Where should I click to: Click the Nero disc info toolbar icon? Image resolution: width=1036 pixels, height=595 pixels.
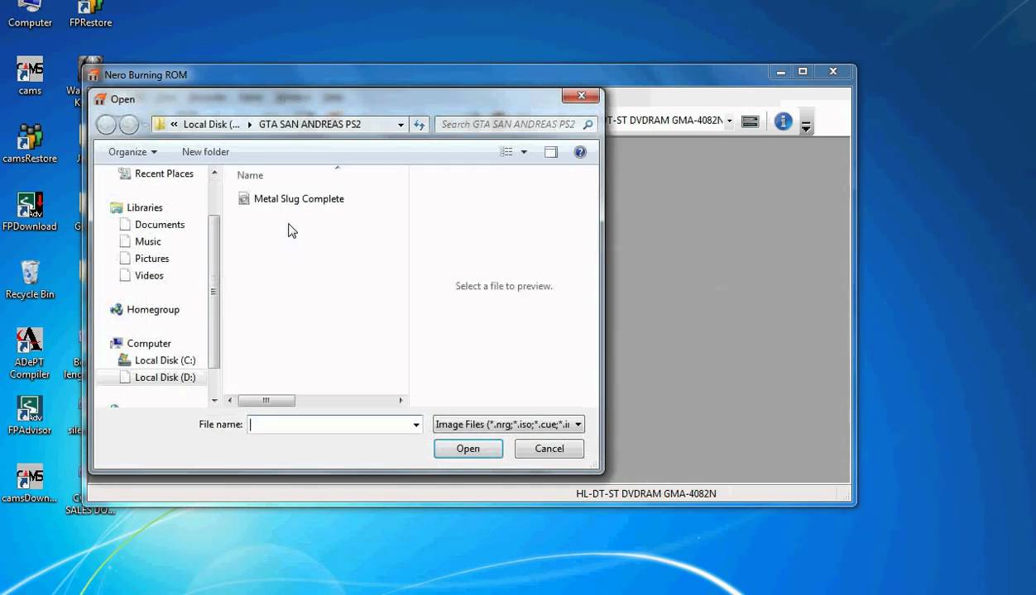pyautogui.click(x=751, y=121)
